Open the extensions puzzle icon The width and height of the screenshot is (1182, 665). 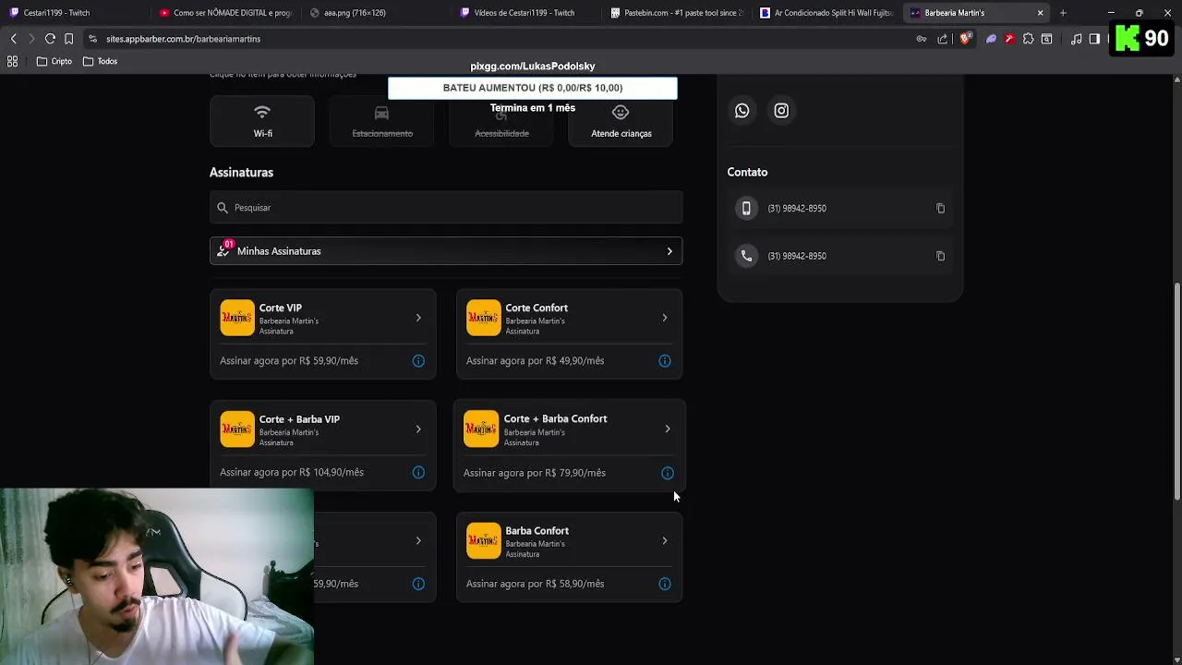(x=1028, y=39)
